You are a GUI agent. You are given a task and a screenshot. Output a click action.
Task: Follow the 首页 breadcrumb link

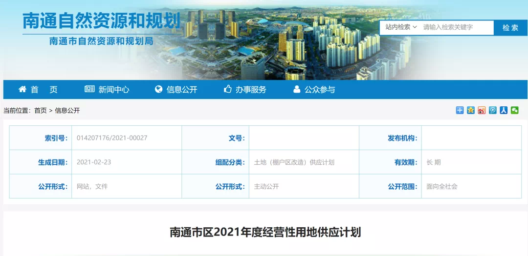coord(41,111)
